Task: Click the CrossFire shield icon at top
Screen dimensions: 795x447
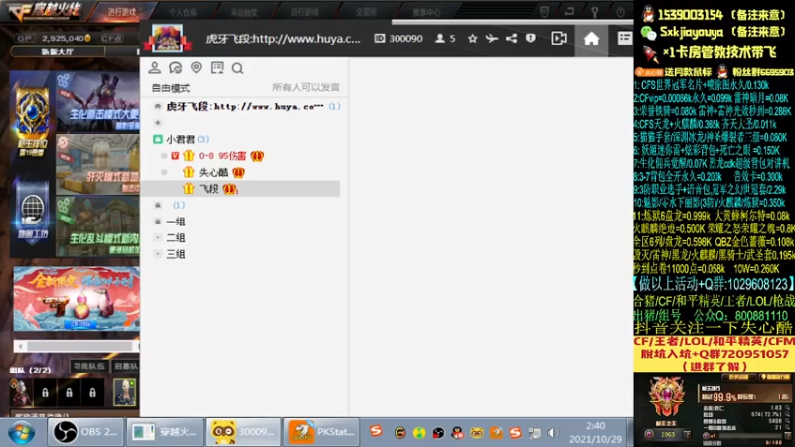Action: 544,11
